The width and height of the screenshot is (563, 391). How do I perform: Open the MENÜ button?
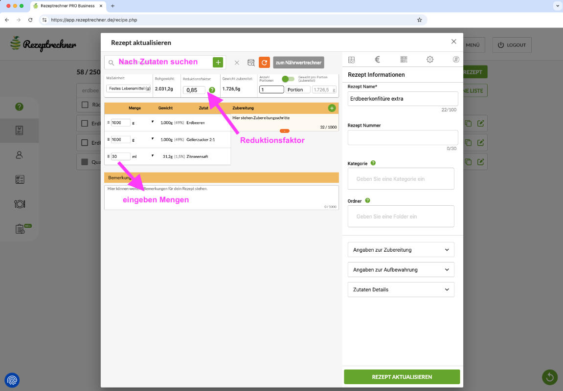point(473,45)
